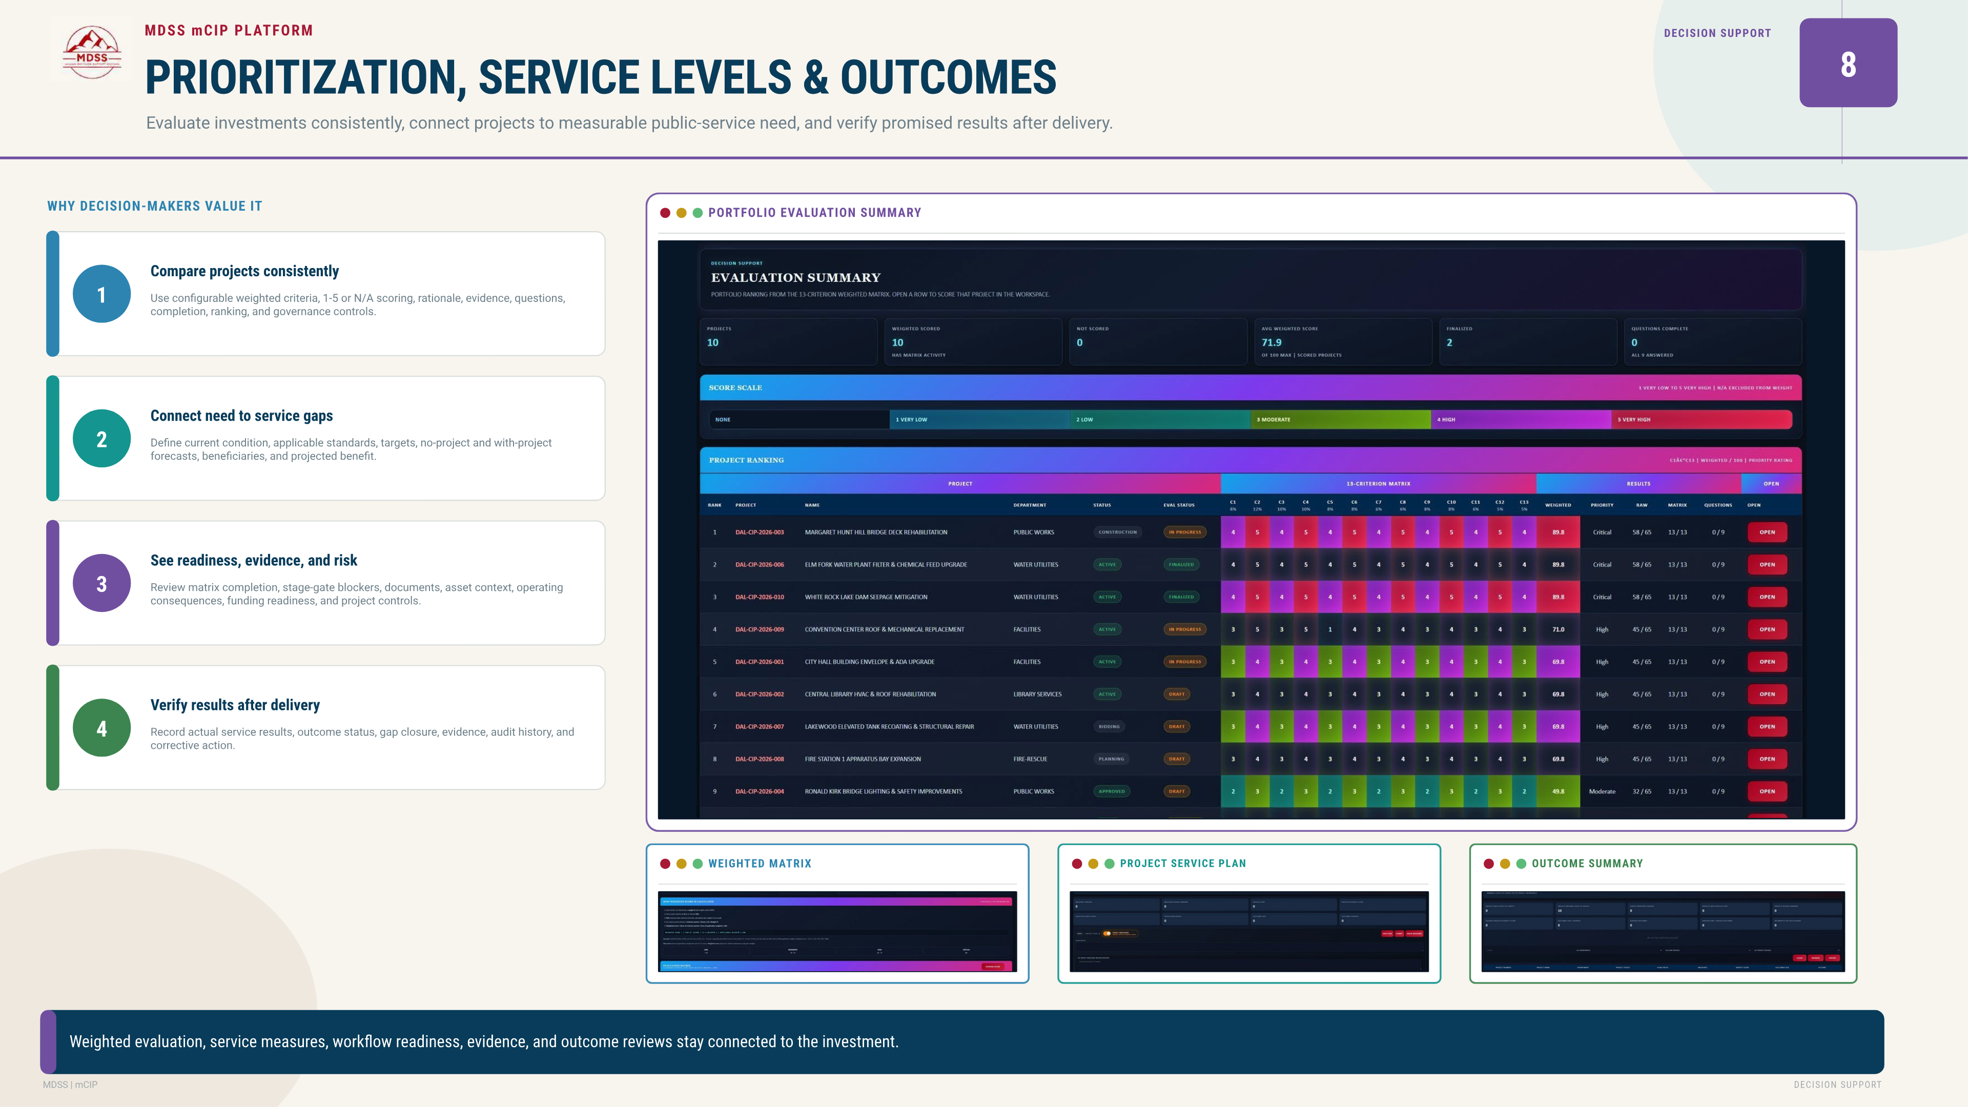Click the purple slide number 8 badge
The image size is (1968, 1107).
[x=1848, y=63]
